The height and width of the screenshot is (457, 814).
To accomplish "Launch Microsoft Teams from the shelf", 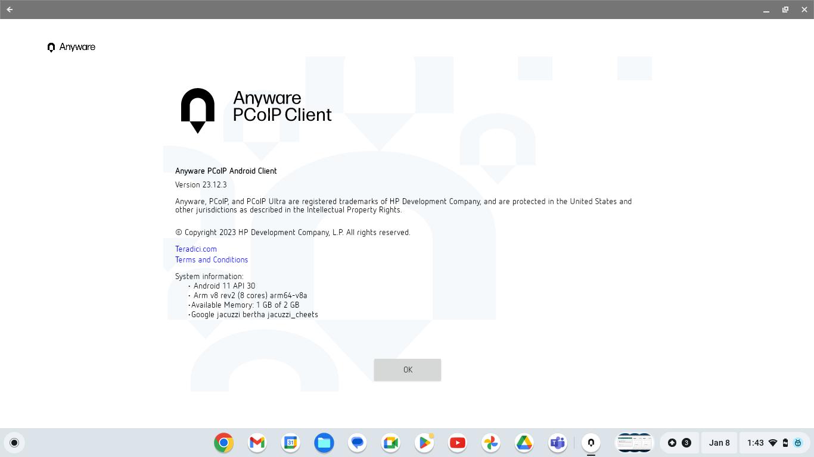I will pyautogui.click(x=558, y=443).
